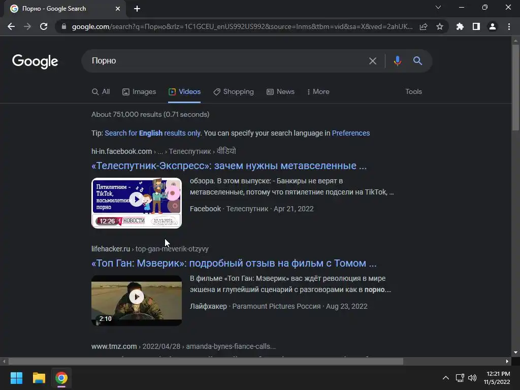The width and height of the screenshot is (520, 390).
Task: Open the Chrome profile menu
Action: 493,26
